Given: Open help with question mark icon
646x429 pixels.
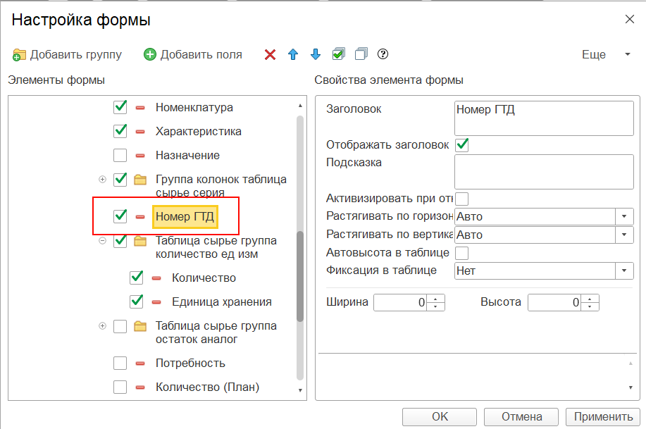Looking at the screenshot, I should [383, 54].
